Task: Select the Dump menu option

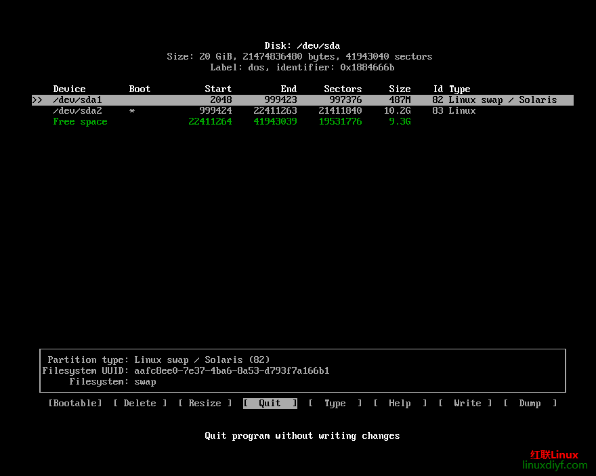Action: (x=530, y=403)
